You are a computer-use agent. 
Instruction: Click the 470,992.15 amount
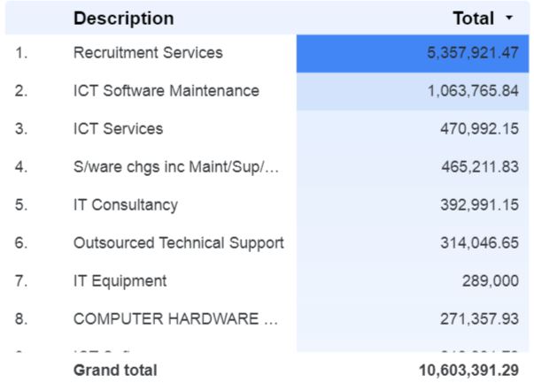[479, 129]
